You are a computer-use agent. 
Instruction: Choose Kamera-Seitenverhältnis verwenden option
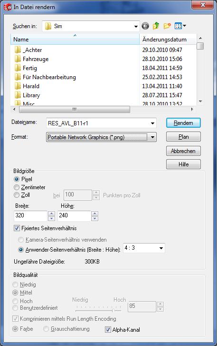[x=21, y=239]
